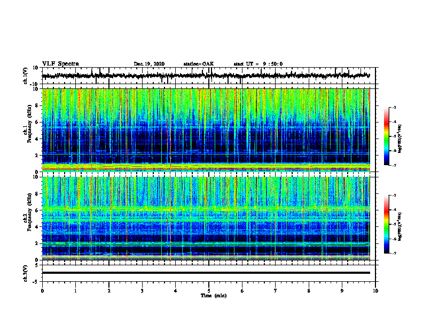Click the ch.1 frequency axis "4" tick

37,139
